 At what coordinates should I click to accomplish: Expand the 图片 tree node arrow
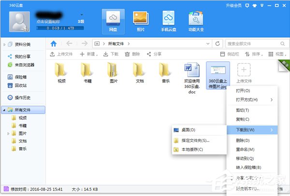(x=8, y=133)
